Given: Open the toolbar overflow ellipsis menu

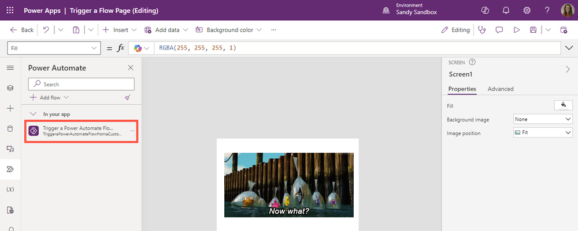Looking at the screenshot, I should tap(273, 30).
